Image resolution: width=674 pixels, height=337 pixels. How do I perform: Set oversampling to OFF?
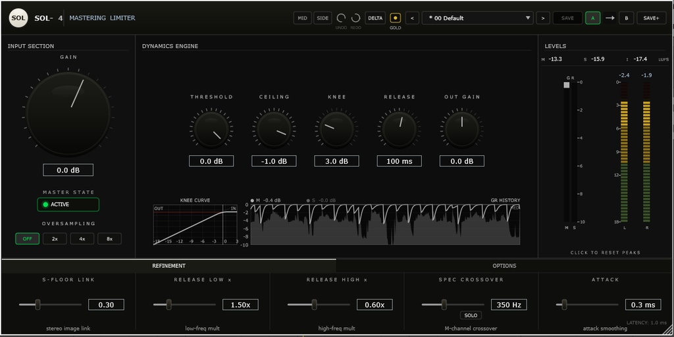pos(28,238)
